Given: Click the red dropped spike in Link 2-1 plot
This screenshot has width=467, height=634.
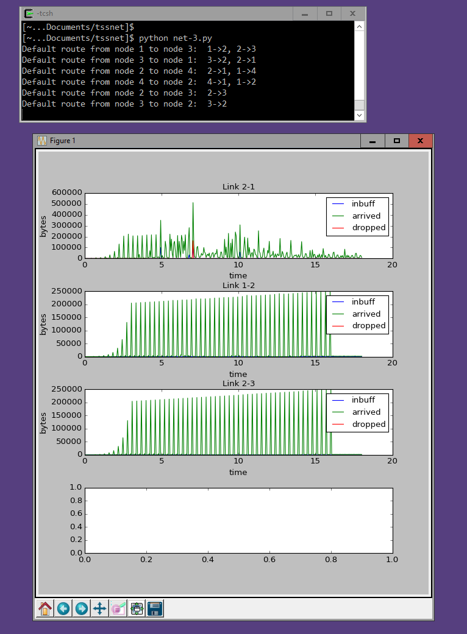Looking at the screenshot, I should (193, 250).
